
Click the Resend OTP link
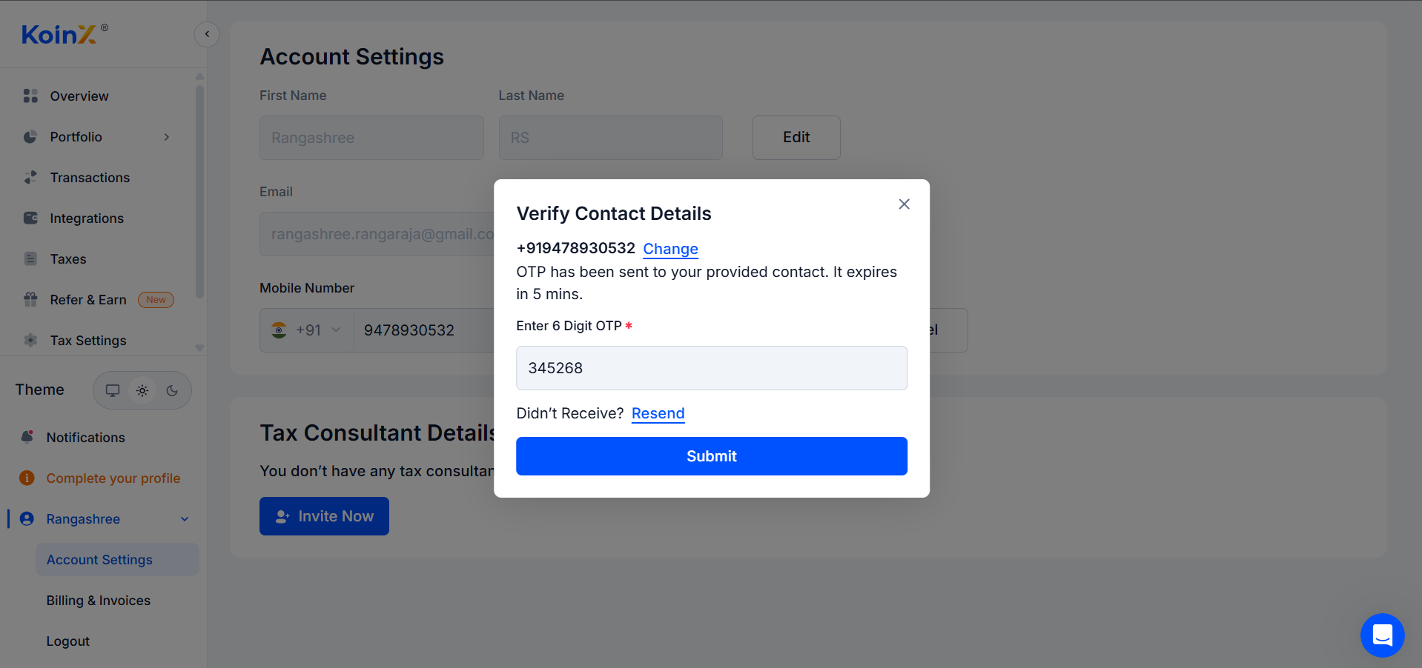pos(658,413)
